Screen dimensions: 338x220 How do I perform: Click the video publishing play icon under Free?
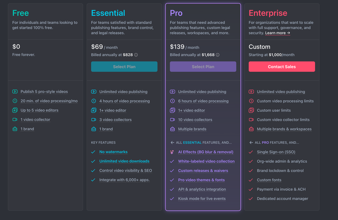[x=15, y=91]
